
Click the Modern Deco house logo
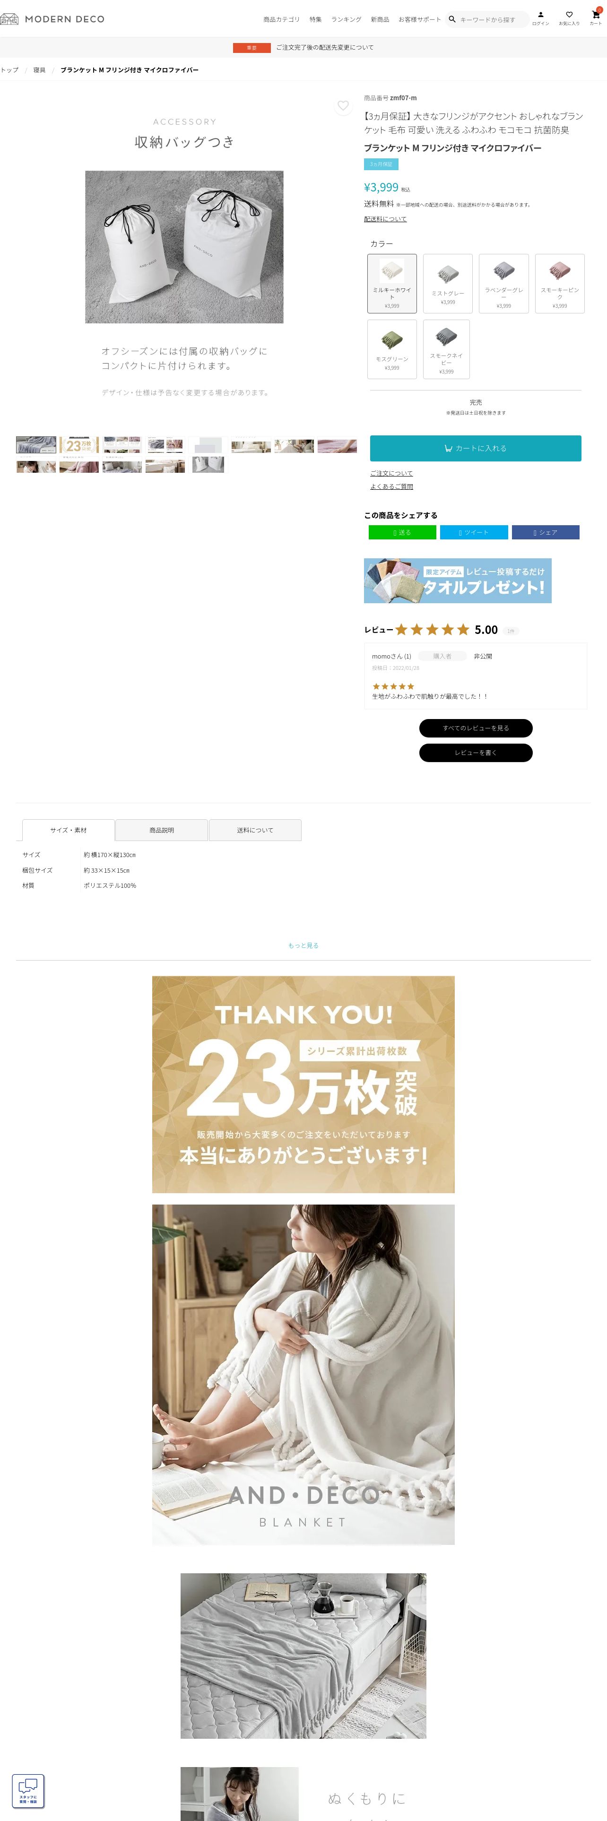pos(9,19)
